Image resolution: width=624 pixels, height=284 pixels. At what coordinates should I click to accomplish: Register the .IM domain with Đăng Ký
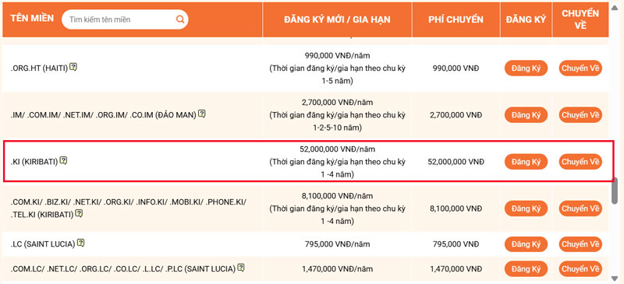526,115
